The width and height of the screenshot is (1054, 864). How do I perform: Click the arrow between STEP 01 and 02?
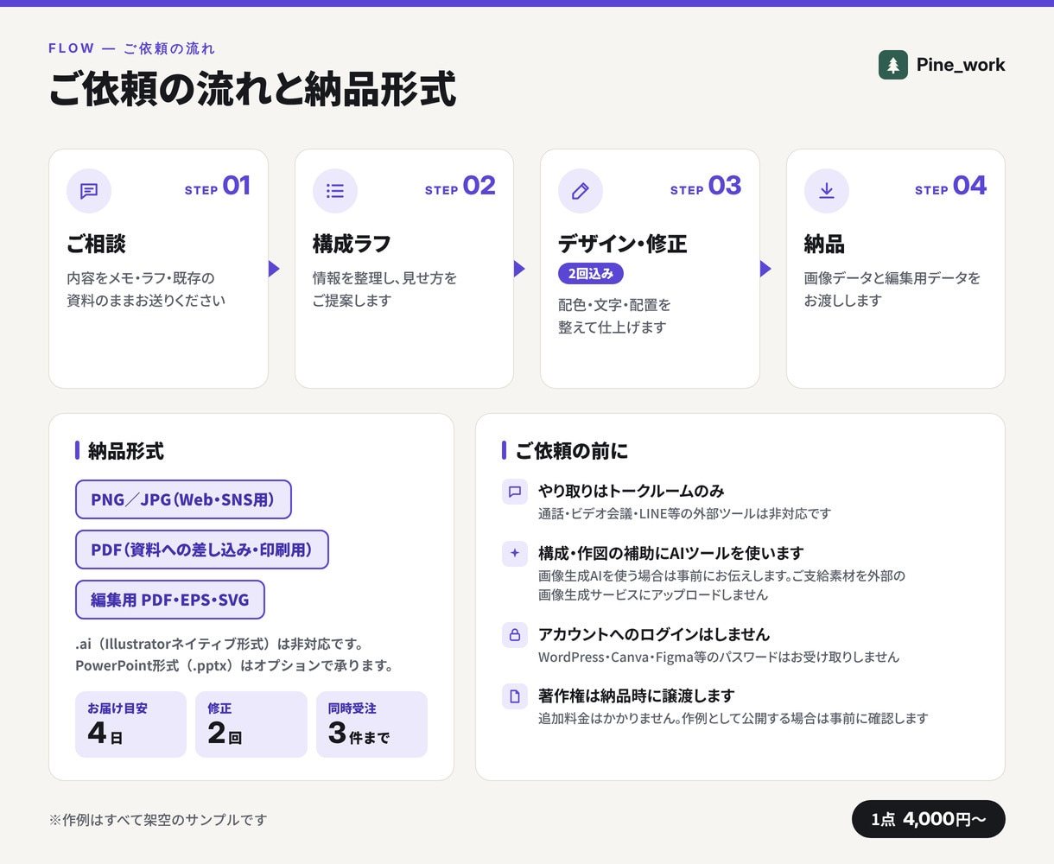coord(274,269)
